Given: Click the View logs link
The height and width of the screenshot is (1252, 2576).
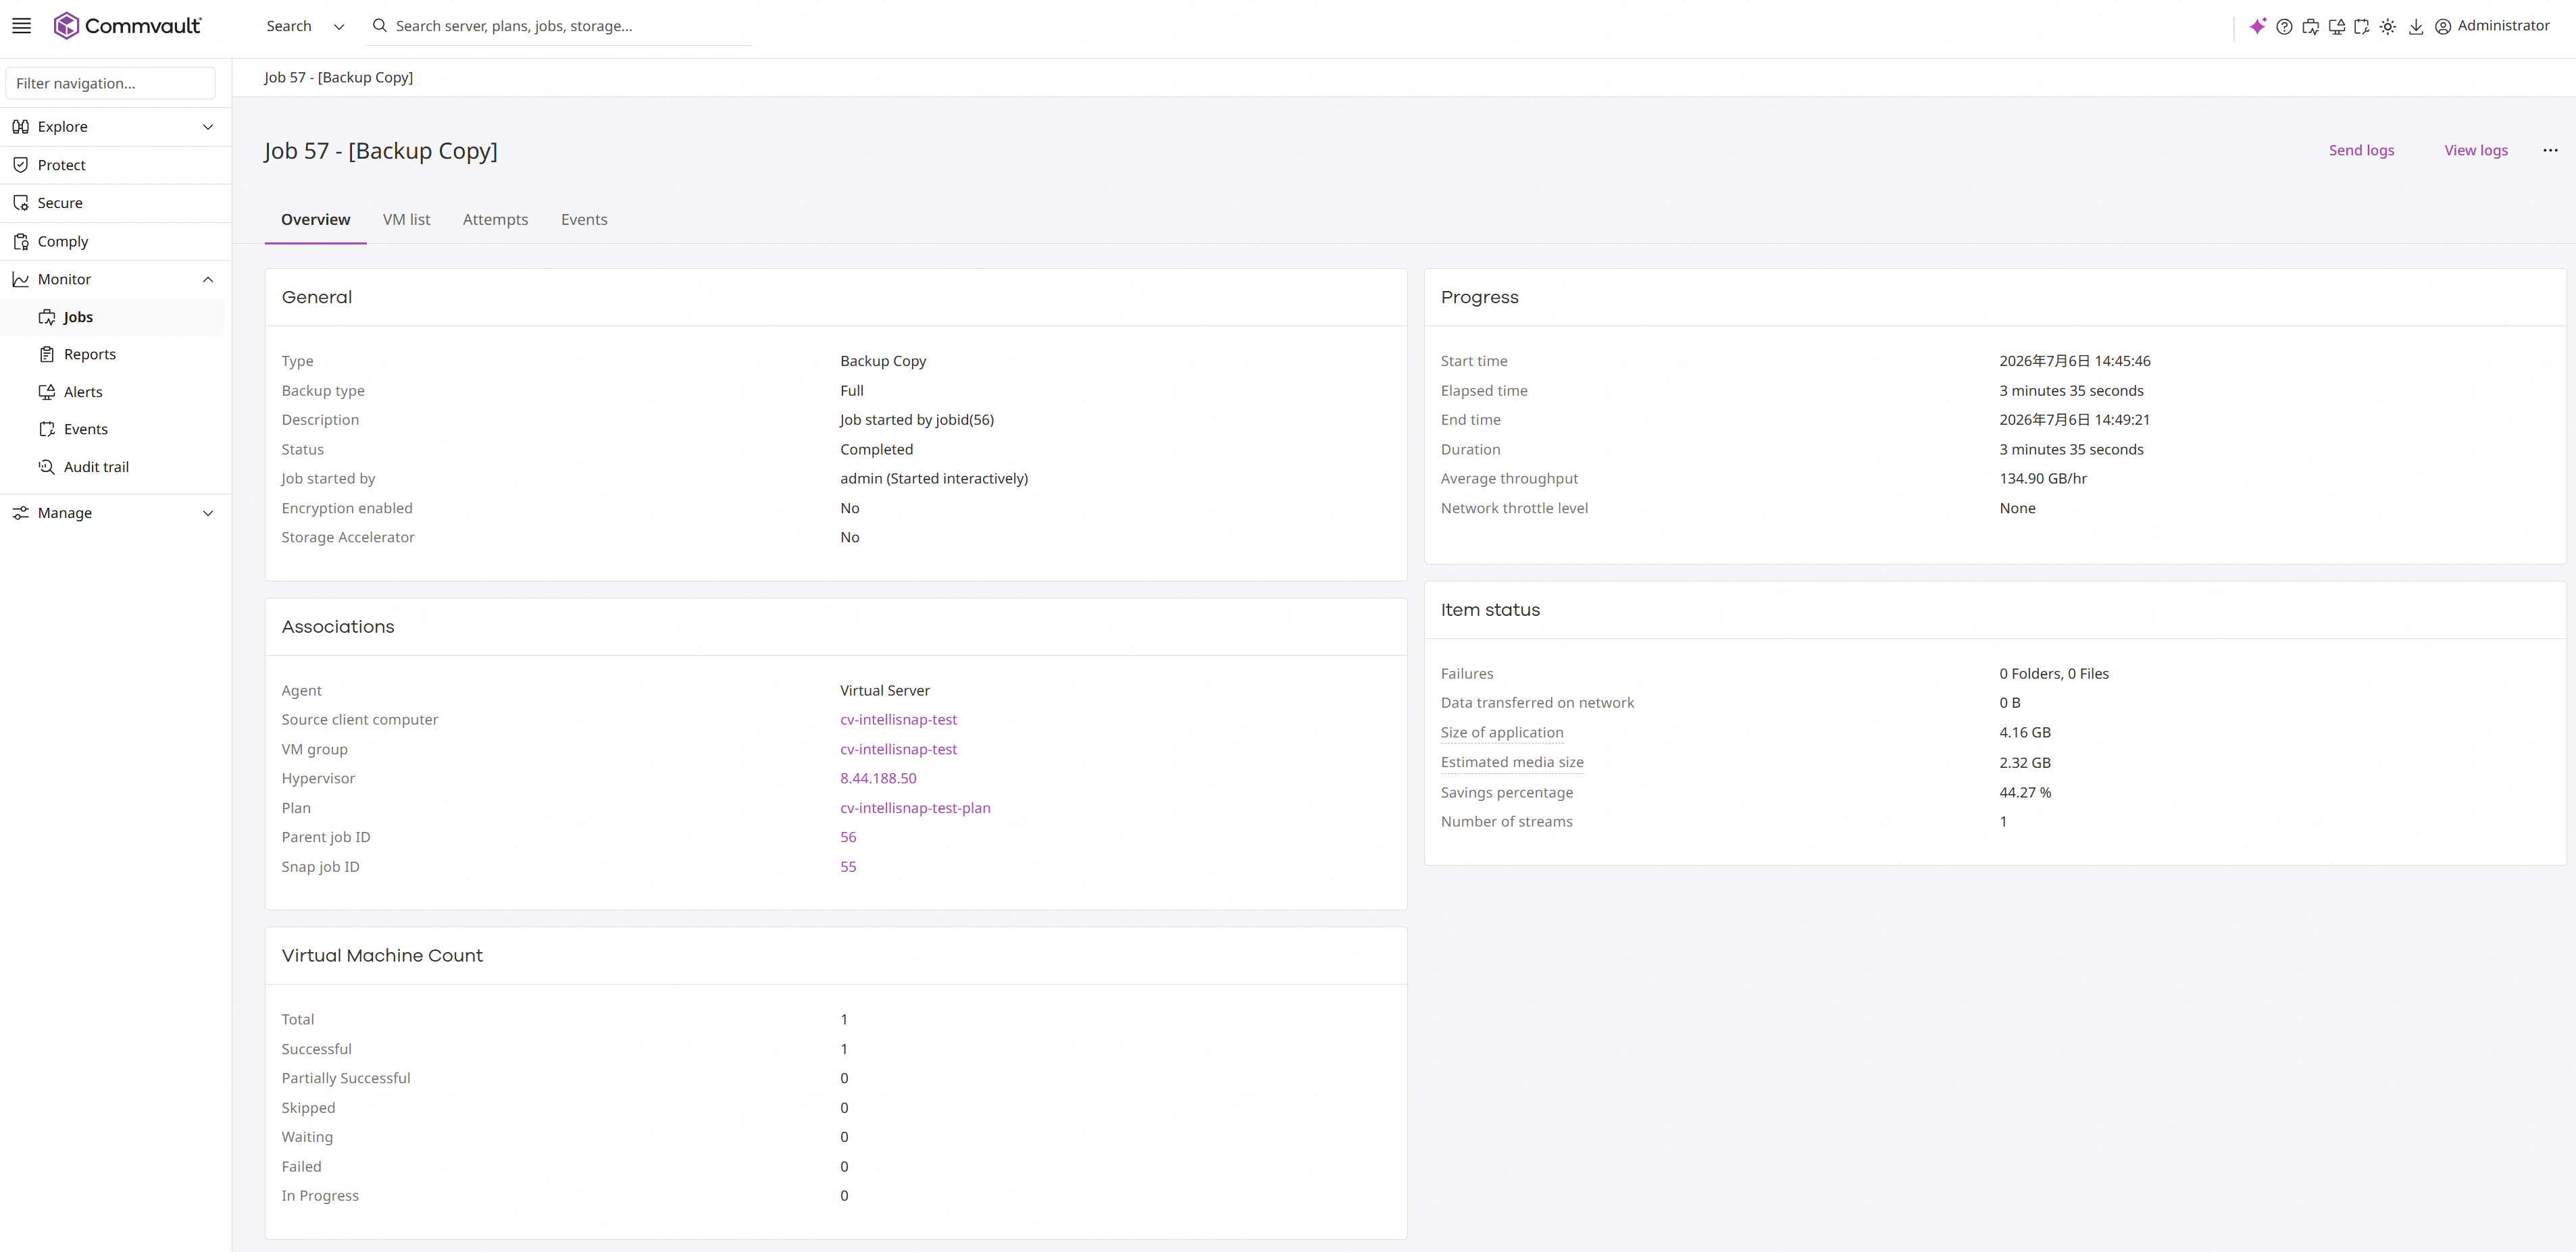Looking at the screenshot, I should (2475, 150).
